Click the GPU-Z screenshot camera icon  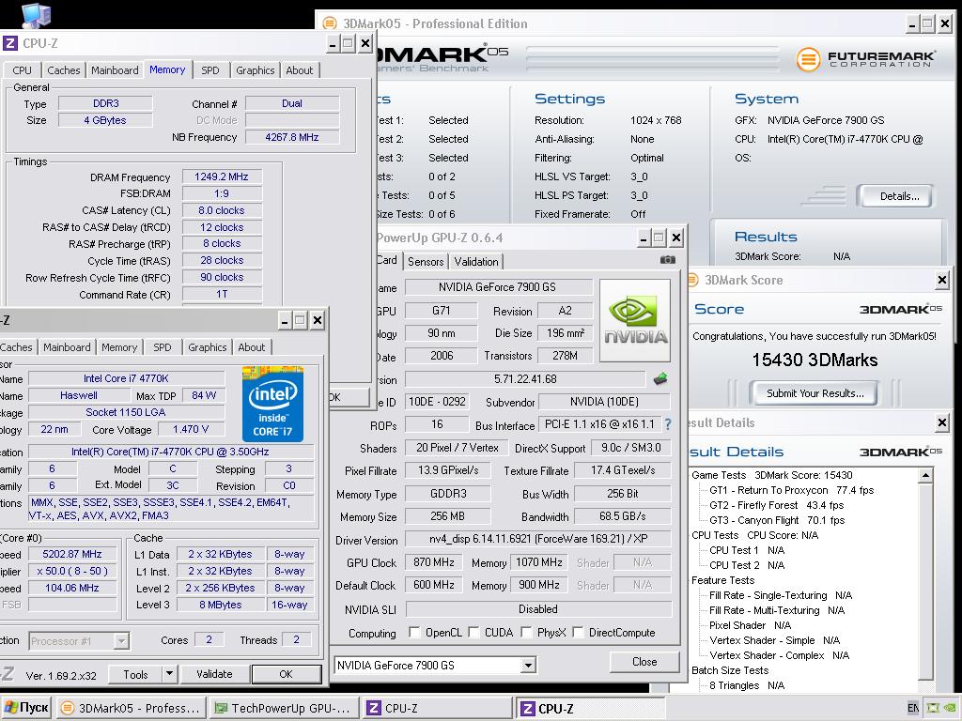667,260
